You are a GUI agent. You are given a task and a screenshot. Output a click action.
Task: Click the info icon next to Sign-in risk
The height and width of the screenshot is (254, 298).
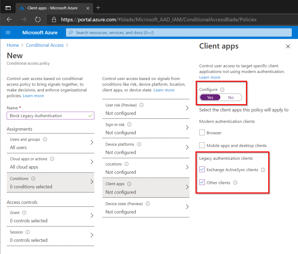pyautogui.click(x=129, y=125)
